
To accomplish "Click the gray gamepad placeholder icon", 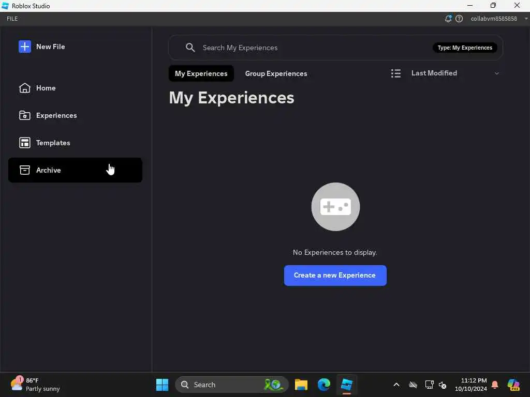I will click(x=335, y=207).
